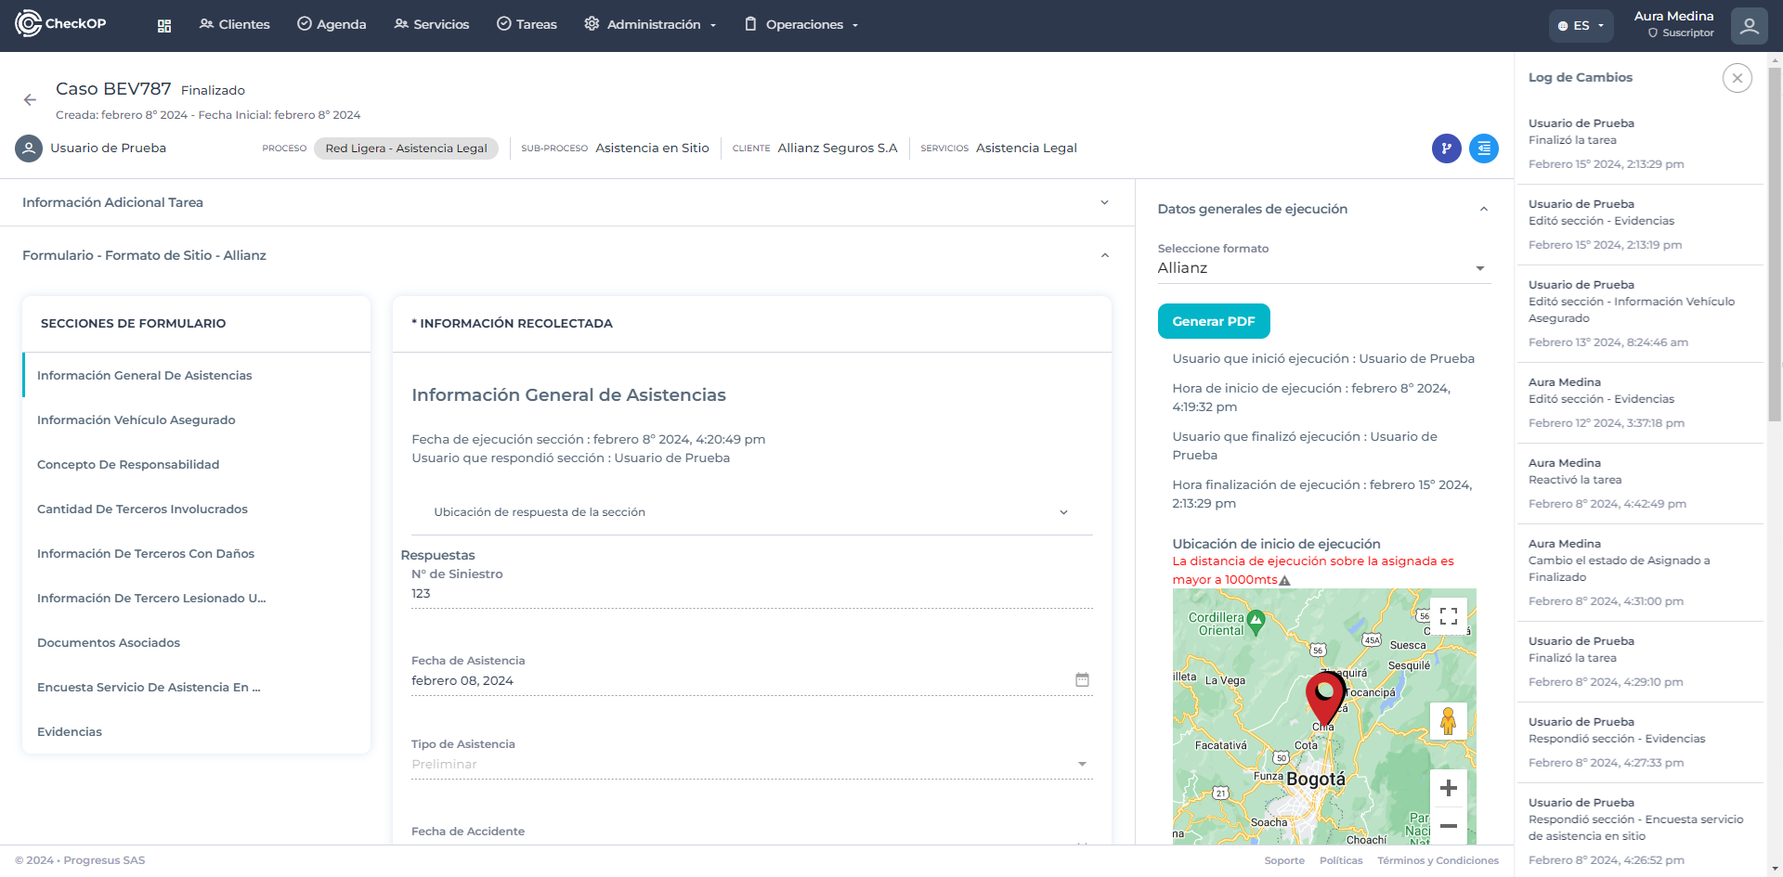This screenshot has height=877, width=1783.
Task: Click the Allianz Seguros S.A client text
Action: point(838,148)
